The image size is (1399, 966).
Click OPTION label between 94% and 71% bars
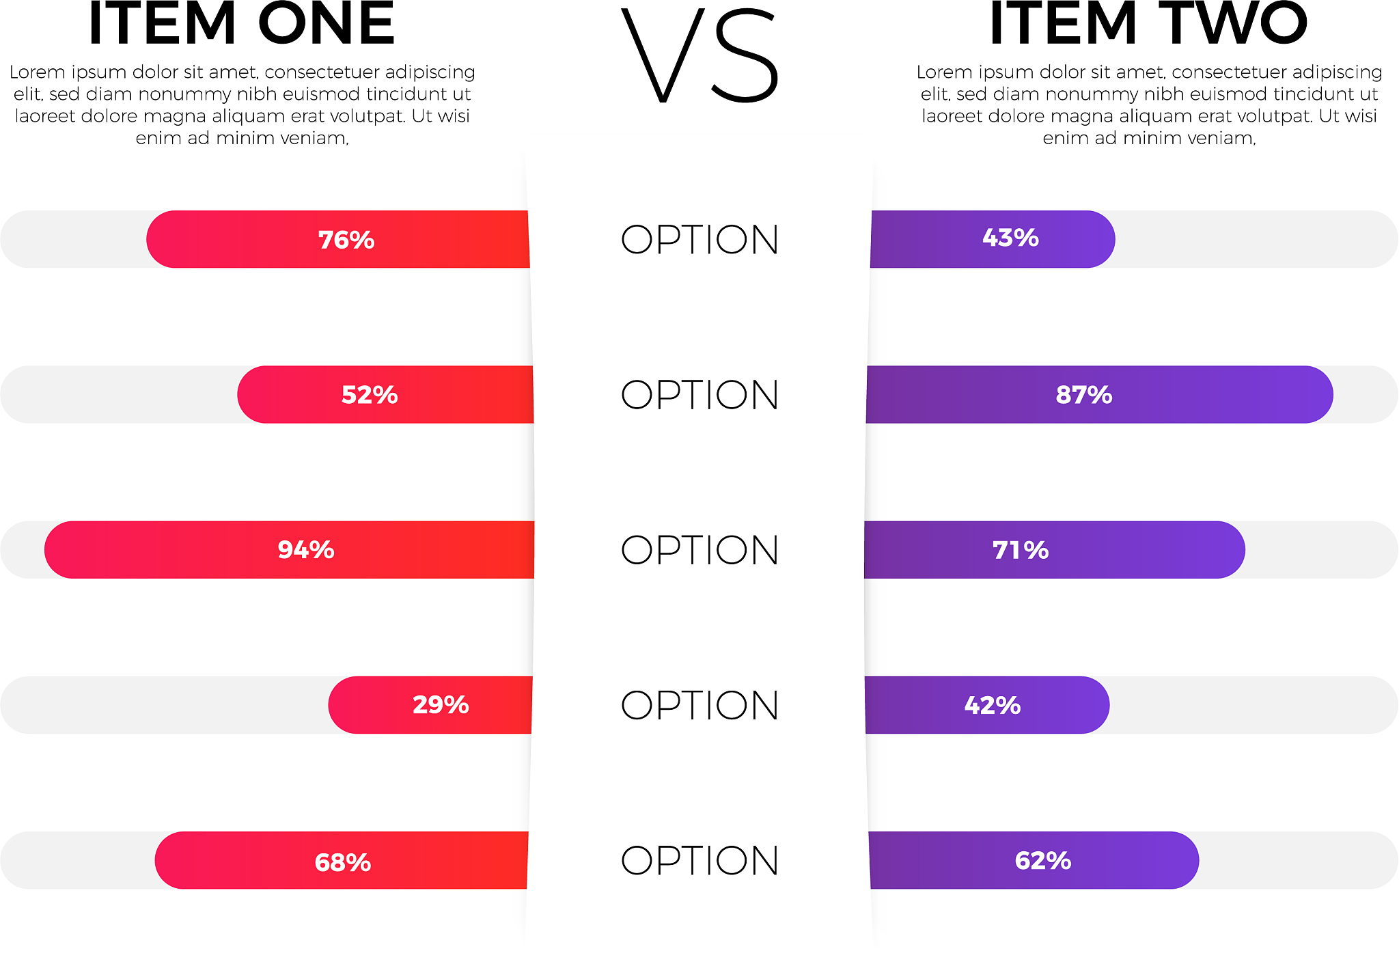(699, 550)
